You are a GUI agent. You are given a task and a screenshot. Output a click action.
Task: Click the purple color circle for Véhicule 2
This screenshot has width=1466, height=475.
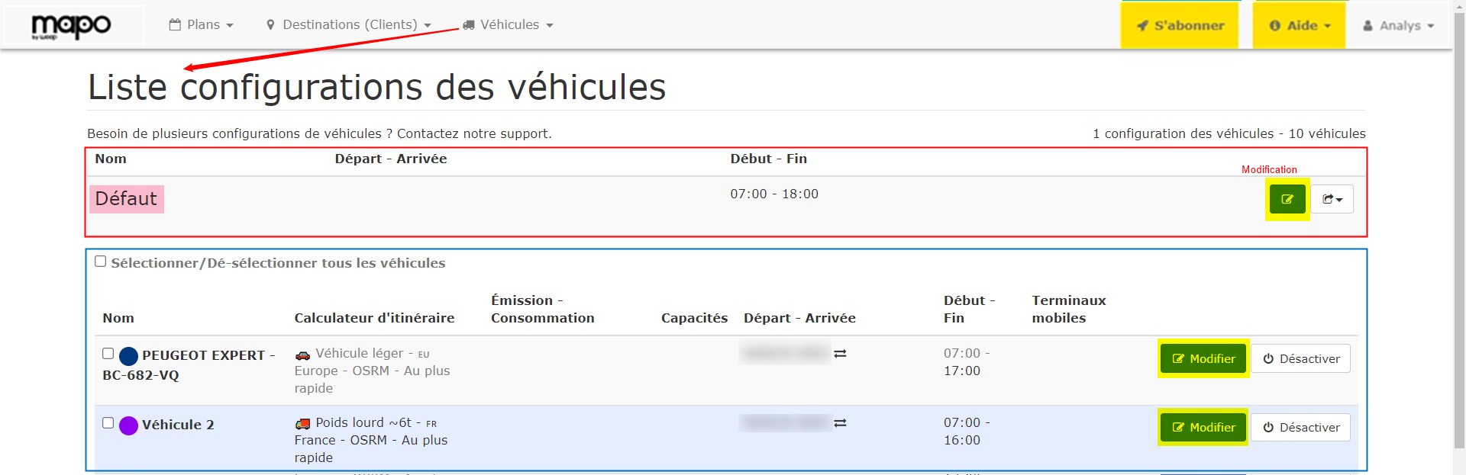coord(128,425)
